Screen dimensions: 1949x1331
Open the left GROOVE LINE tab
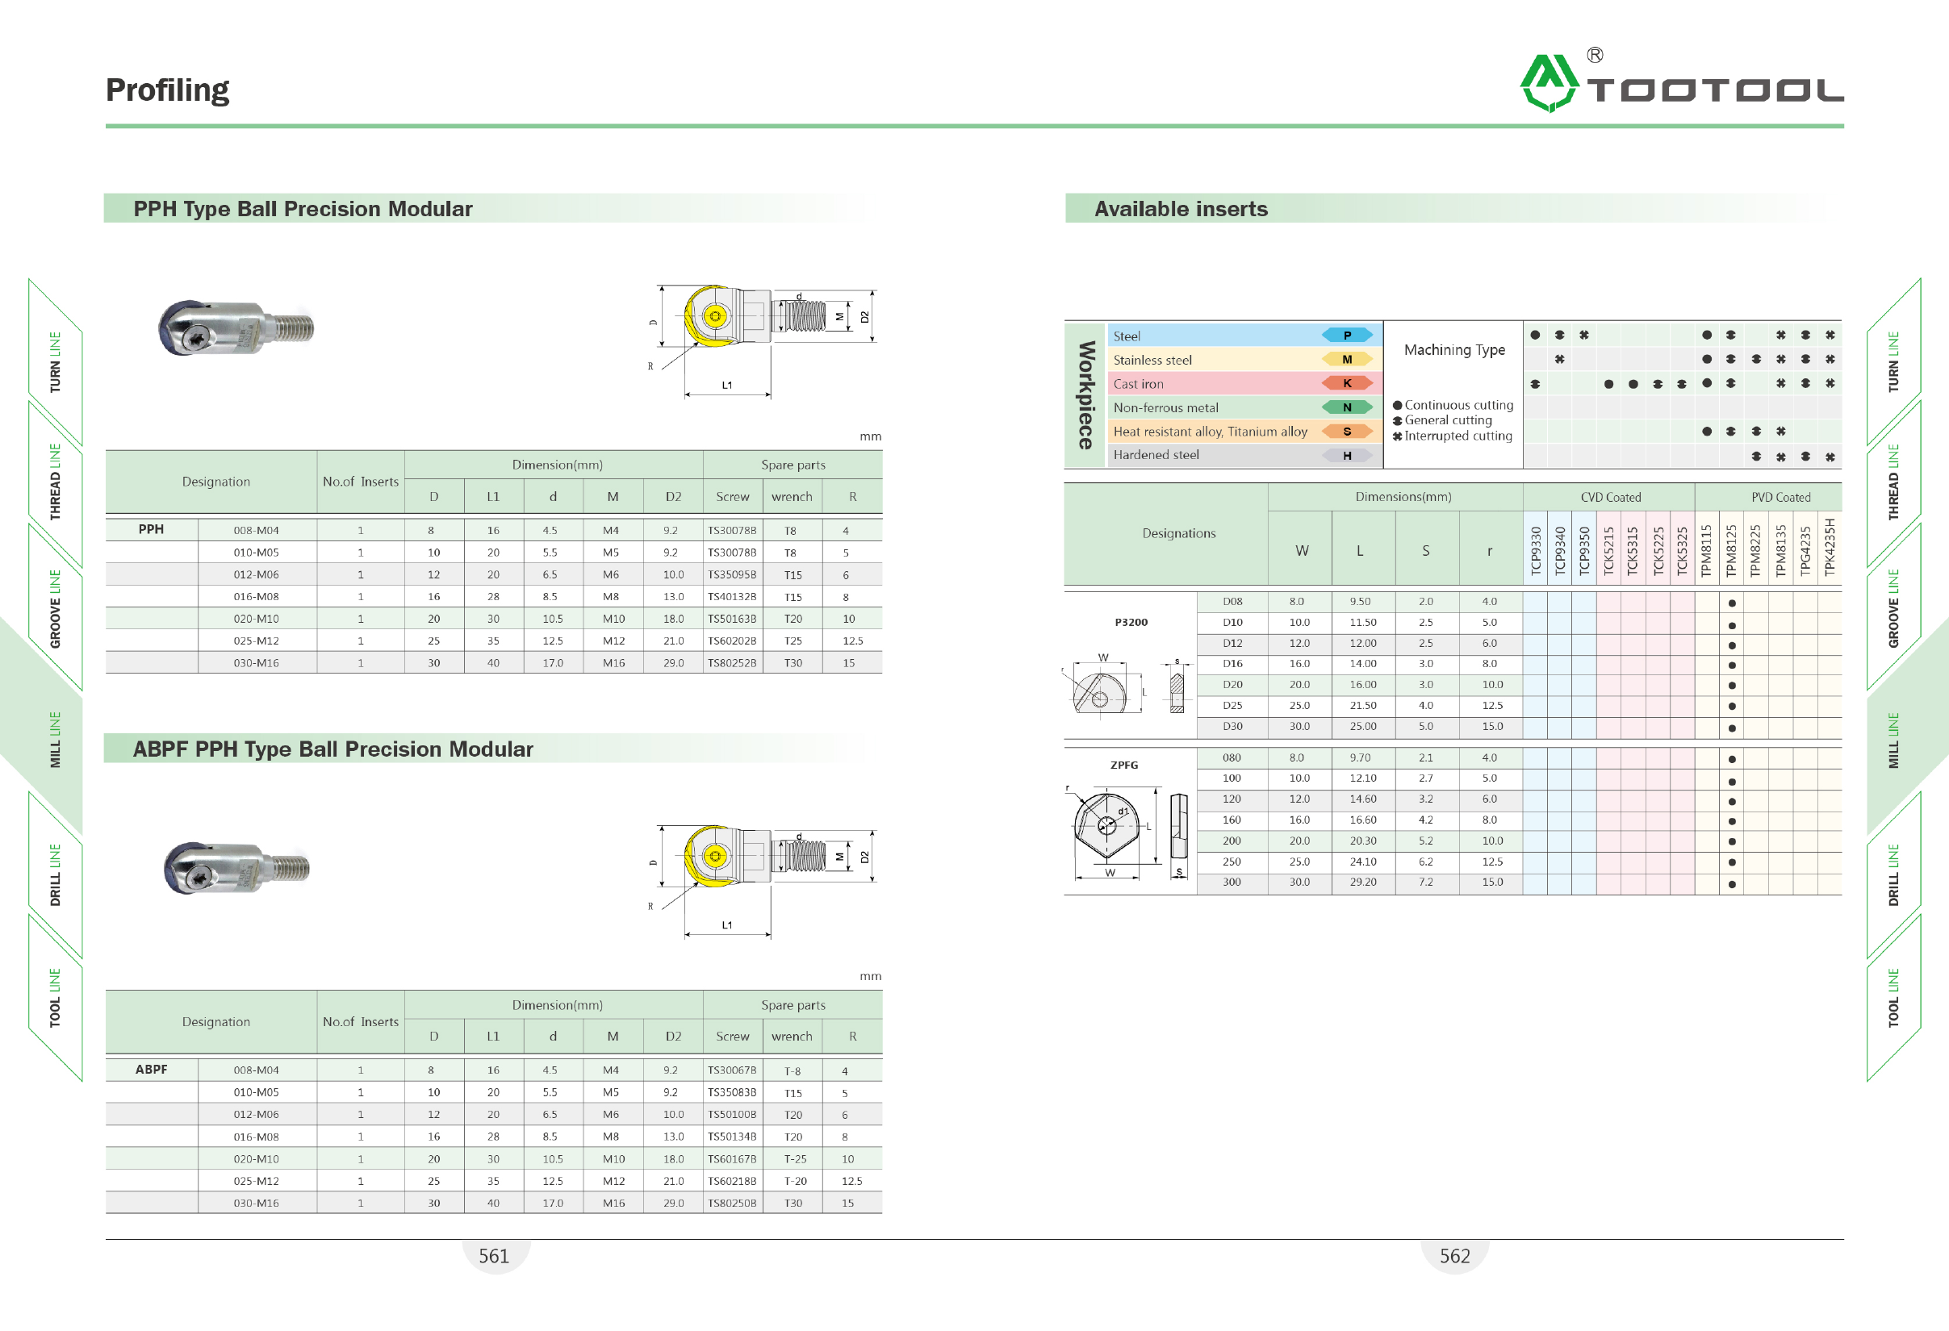(x=56, y=608)
